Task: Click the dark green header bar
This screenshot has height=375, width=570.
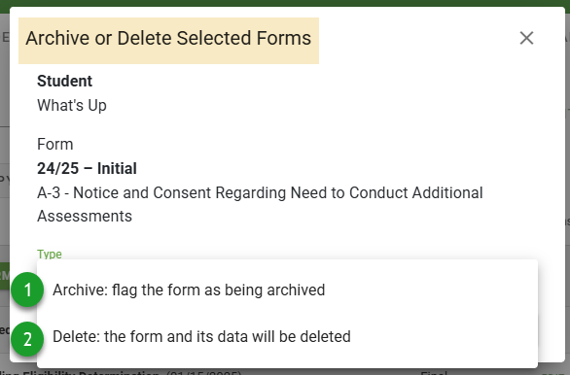Action: [285, 3]
